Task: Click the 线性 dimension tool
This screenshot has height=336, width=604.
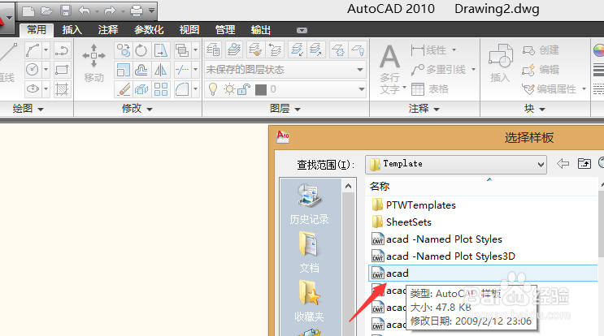Action: click(x=428, y=50)
